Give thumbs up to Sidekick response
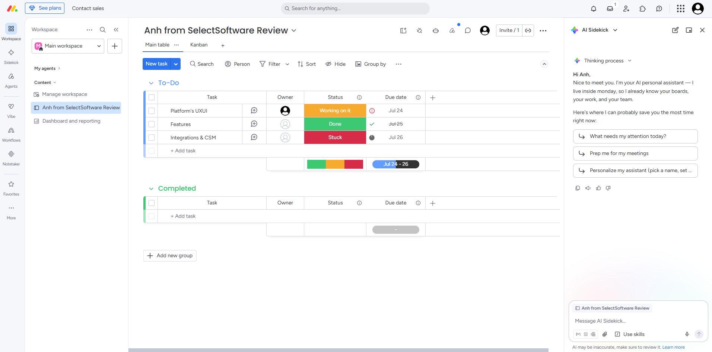Viewport: 712px width, 352px height. (x=598, y=188)
